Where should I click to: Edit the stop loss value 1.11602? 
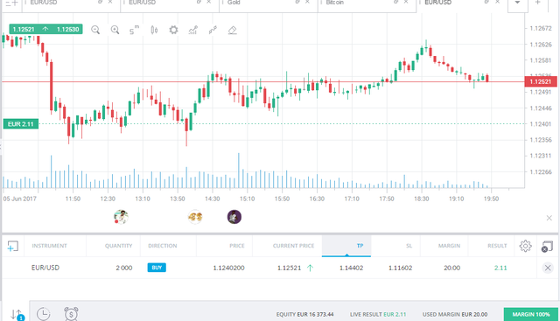click(x=401, y=268)
